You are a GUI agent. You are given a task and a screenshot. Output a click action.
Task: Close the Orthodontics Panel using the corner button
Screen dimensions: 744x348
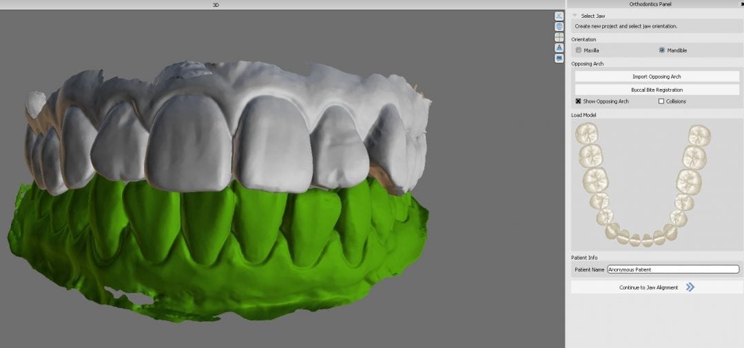coord(742,4)
